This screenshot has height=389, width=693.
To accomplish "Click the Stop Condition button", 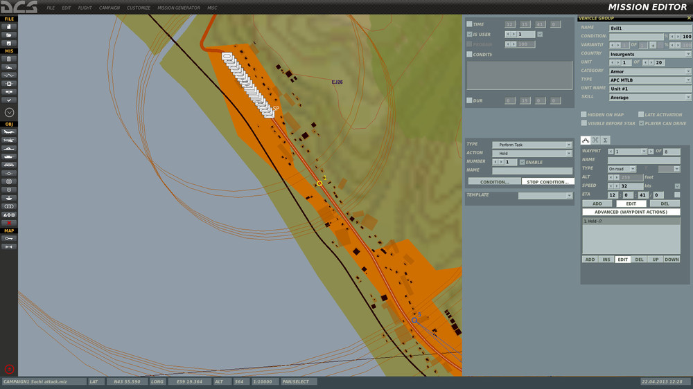I will click(547, 182).
